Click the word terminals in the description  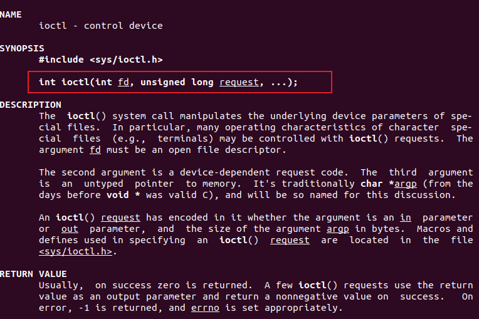coord(182,139)
